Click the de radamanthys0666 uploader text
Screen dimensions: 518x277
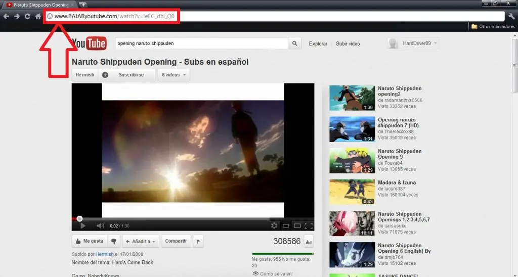tap(400, 100)
